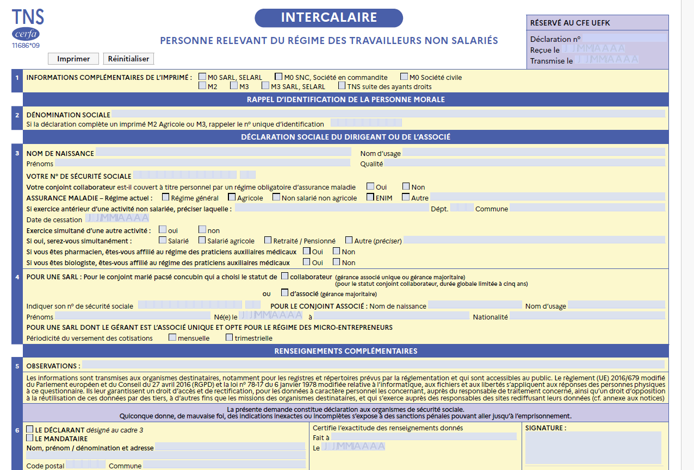Tick TNS suite des ayants droits
This screenshot has height=470, width=694.
coord(342,86)
